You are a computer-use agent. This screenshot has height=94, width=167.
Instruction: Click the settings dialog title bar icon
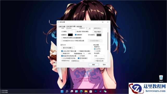click(x=58, y=22)
